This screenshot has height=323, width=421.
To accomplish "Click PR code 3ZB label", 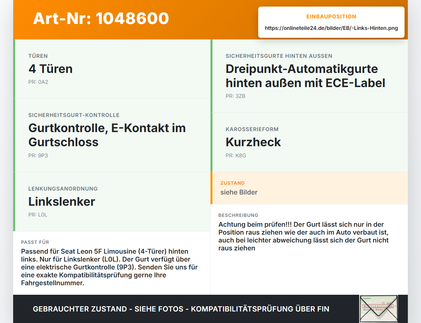I will click(x=235, y=96).
